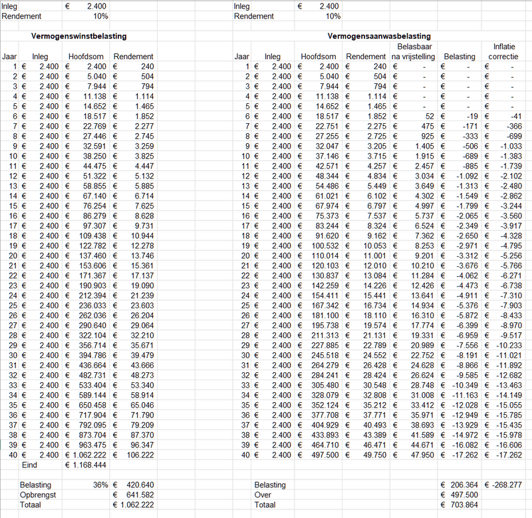This screenshot has height=518, width=532.
Task: Click the Belasbaar na vrijstelling column header
Action: (413, 52)
